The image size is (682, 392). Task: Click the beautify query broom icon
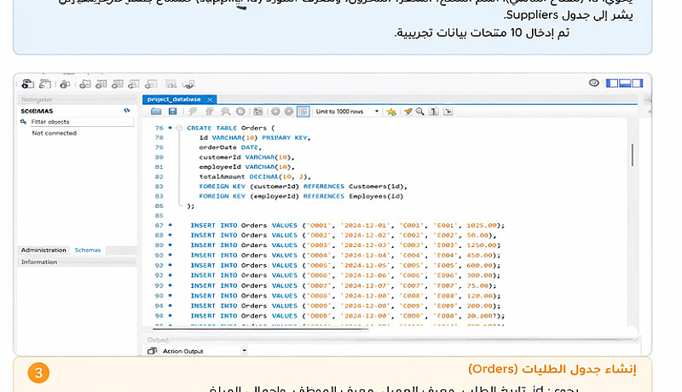pyautogui.click(x=407, y=112)
